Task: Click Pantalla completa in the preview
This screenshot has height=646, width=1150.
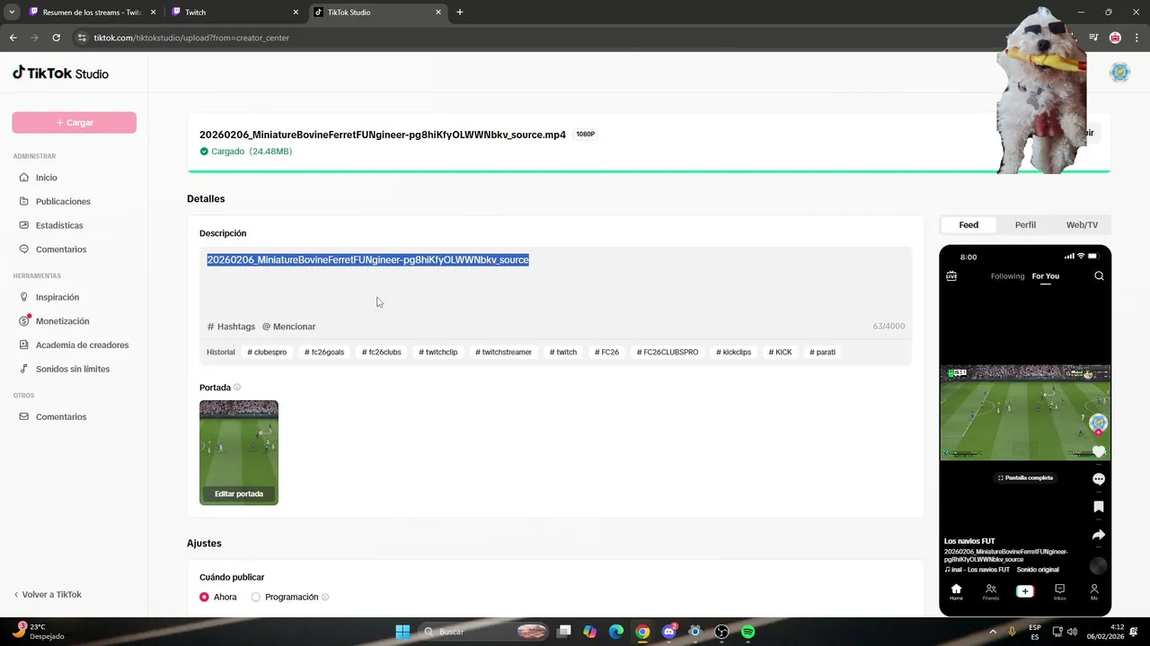Action: (1025, 478)
